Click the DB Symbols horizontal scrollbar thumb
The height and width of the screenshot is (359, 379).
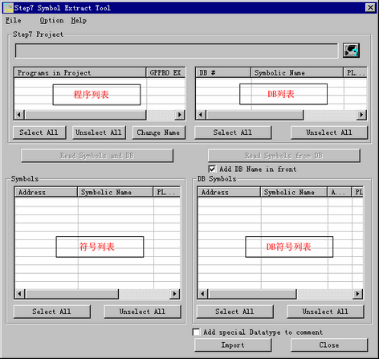click(252, 294)
